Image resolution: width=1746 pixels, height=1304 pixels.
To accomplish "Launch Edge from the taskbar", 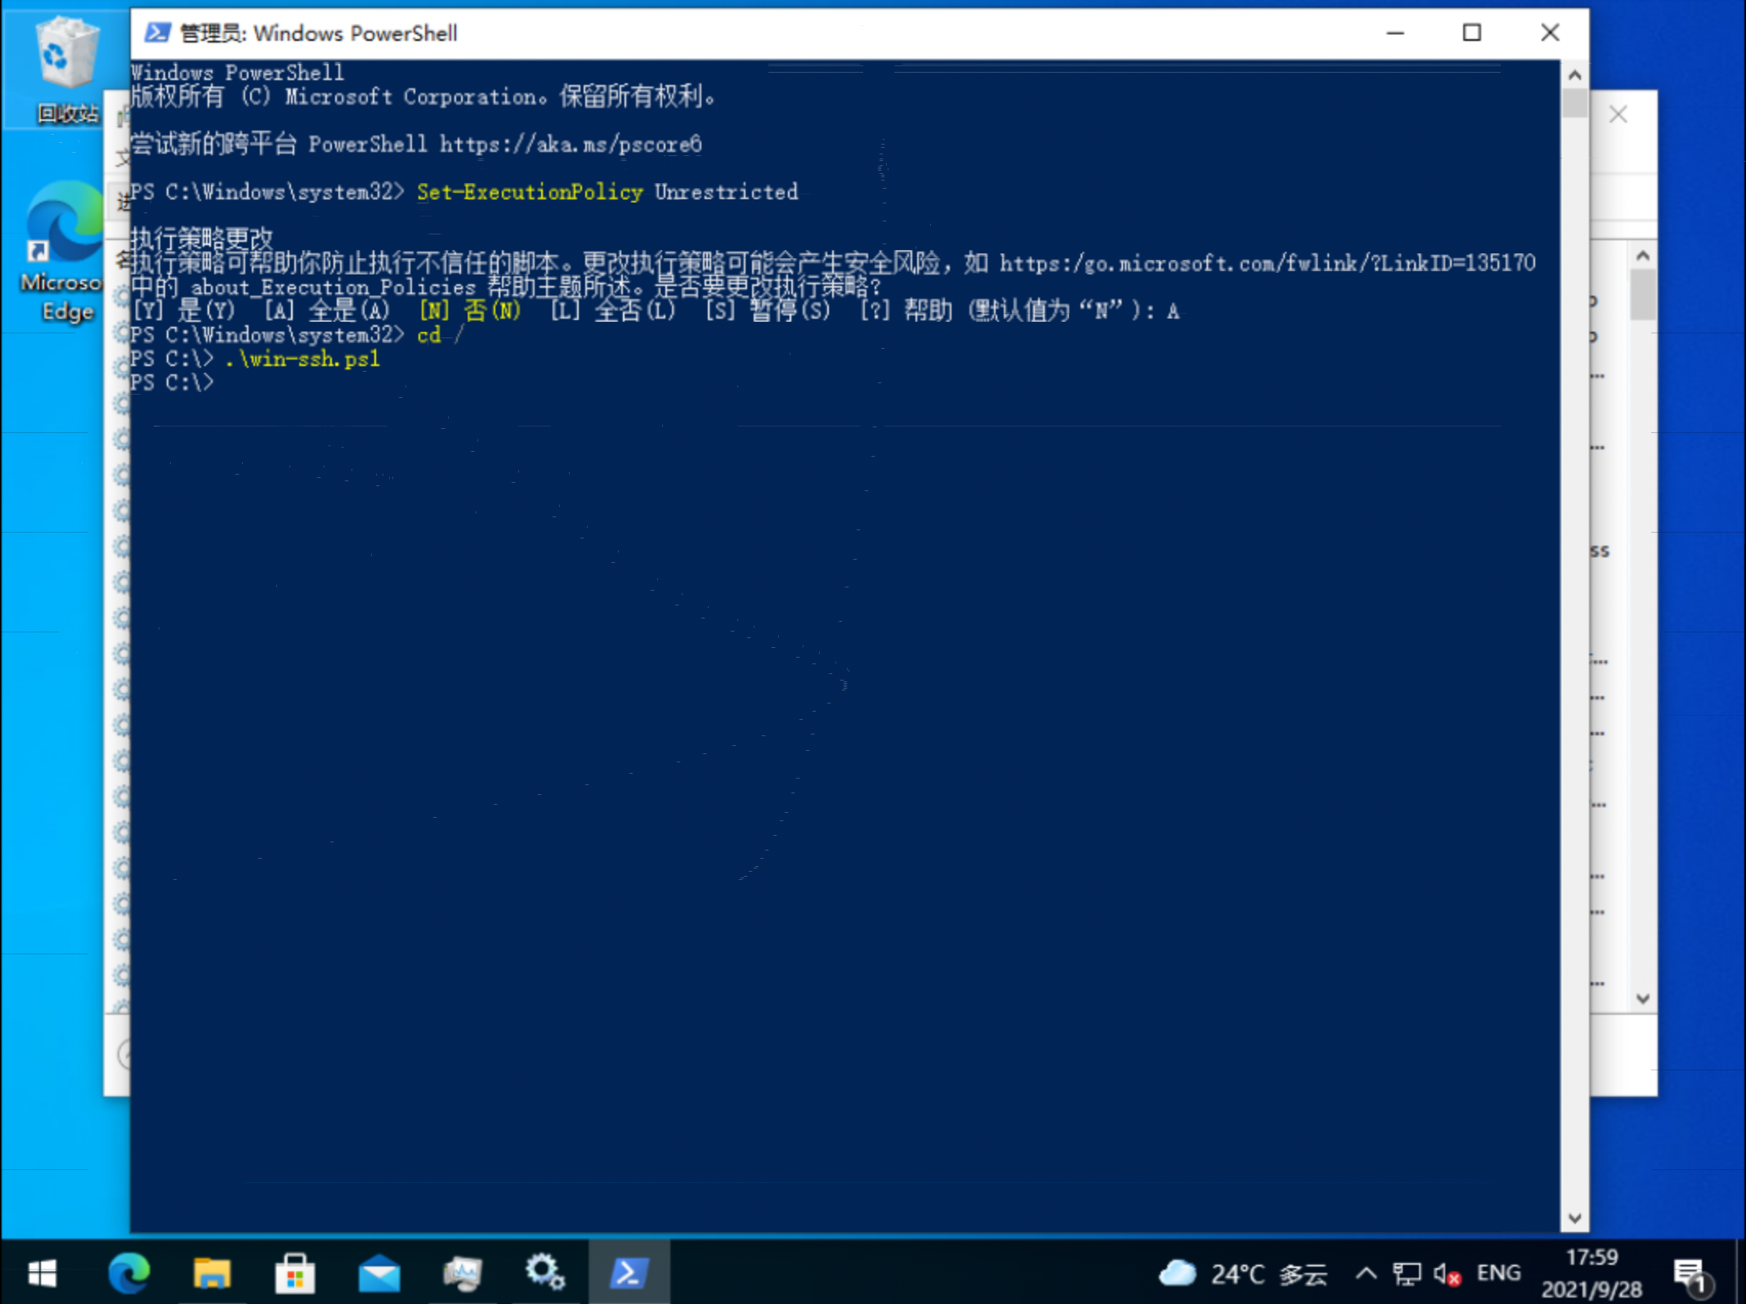I will (x=128, y=1274).
